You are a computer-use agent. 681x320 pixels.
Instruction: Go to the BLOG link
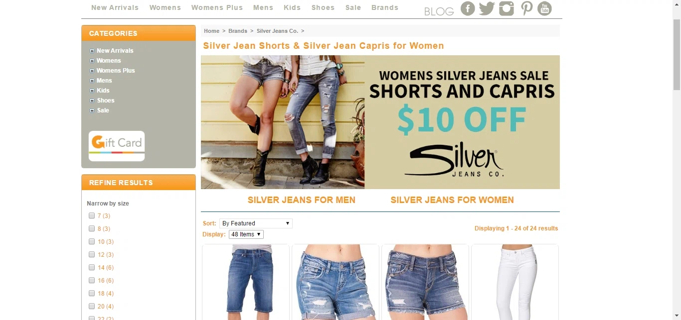point(439,11)
